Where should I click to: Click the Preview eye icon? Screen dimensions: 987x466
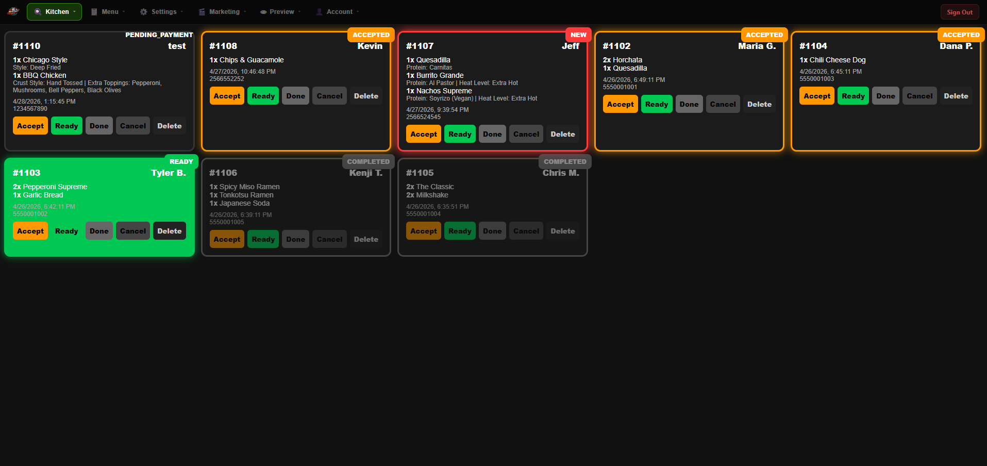(263, 12)
